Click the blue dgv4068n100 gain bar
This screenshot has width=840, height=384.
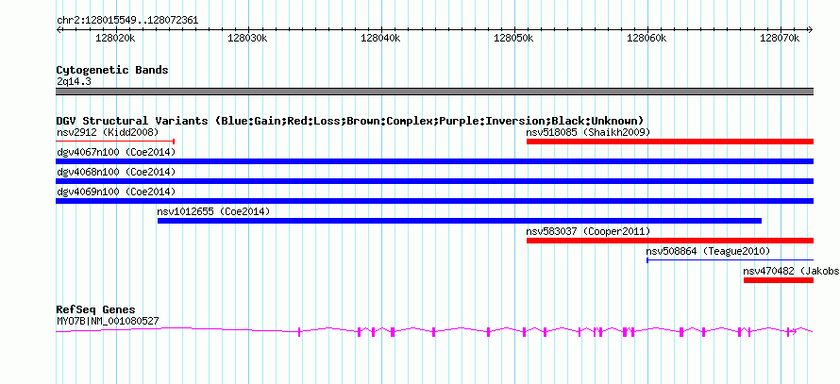(x=435, y=181)
